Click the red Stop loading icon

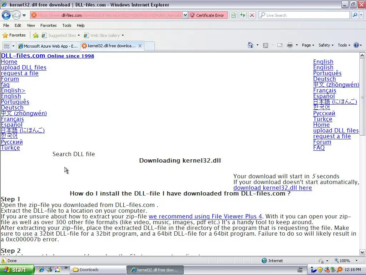coord(252,15)
